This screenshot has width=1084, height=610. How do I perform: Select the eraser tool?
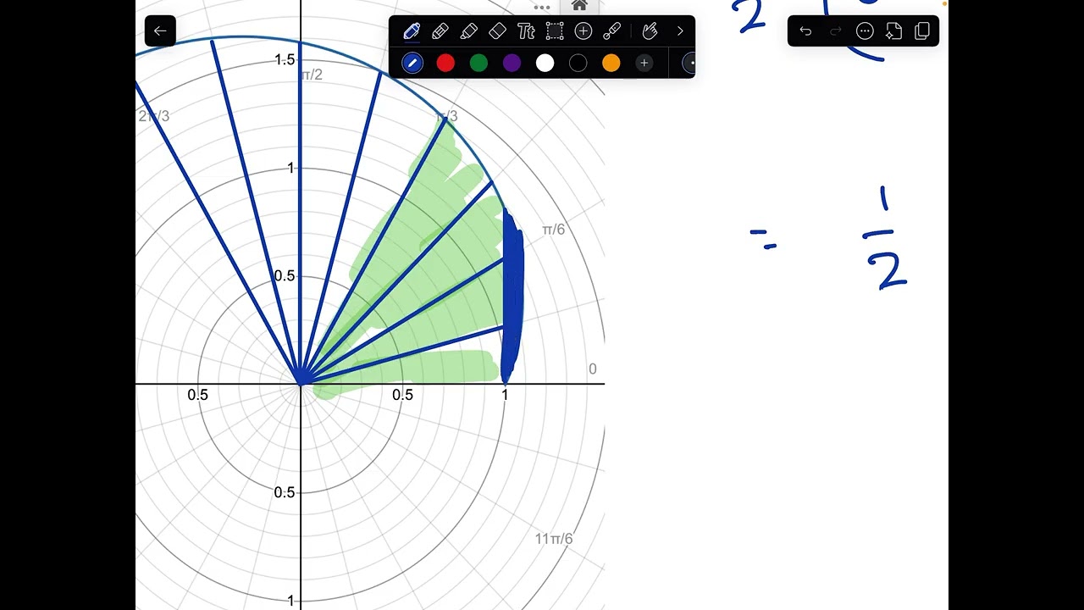tap(497, 31)
